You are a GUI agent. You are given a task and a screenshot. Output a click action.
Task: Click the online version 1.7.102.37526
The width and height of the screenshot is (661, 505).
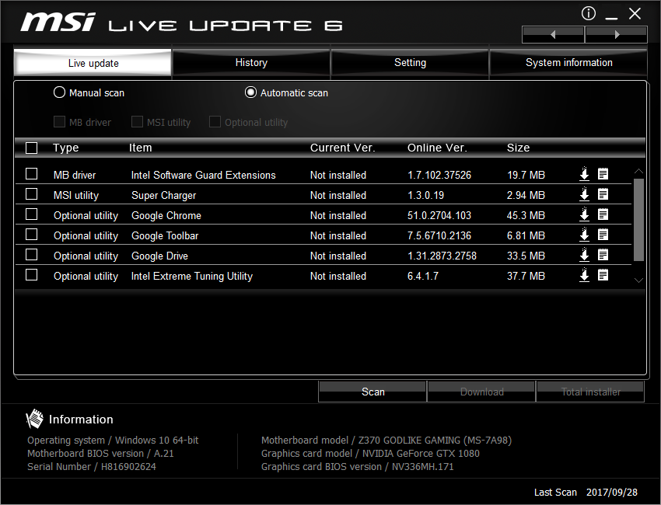pyautogui.click(x=439, y=176)
